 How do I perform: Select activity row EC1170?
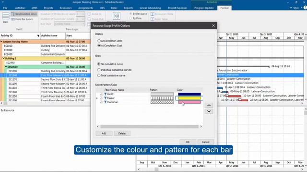tap(45, 79)
